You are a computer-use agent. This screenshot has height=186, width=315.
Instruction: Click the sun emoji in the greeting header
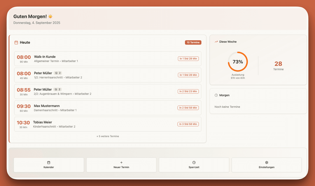(x=50, y=16)
